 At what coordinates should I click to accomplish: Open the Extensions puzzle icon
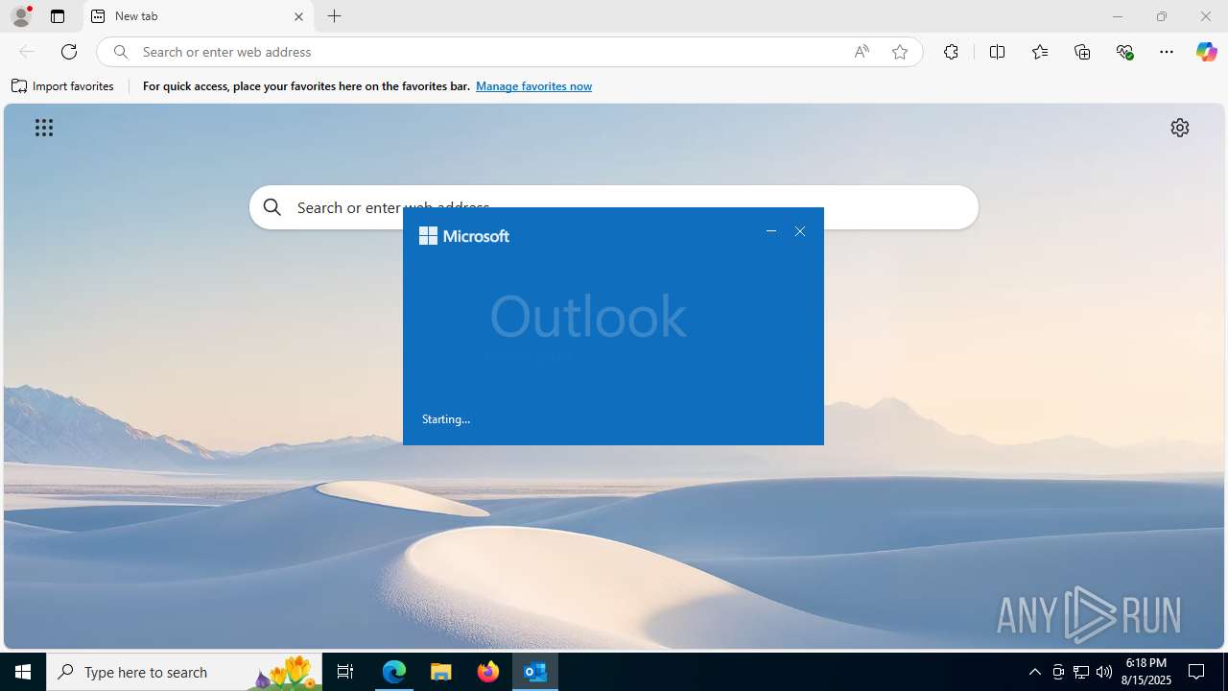pyautogui.click(x=951, y=52)
